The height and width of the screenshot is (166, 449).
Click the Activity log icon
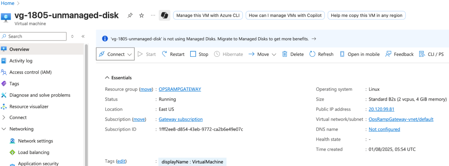coord(4,61)
